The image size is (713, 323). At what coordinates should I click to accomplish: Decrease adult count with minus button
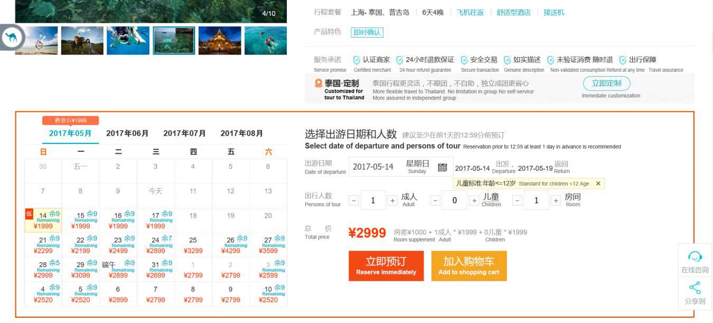coord(354,201)
